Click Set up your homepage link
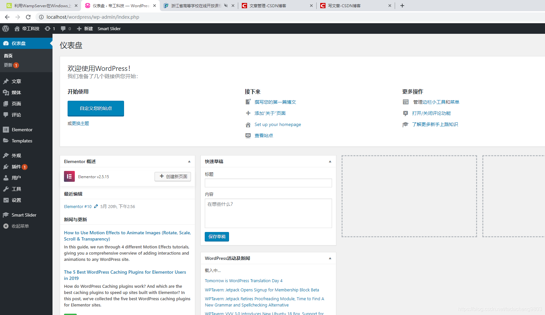The height and width of the screenshot is (315, 545). coord(278,124)
